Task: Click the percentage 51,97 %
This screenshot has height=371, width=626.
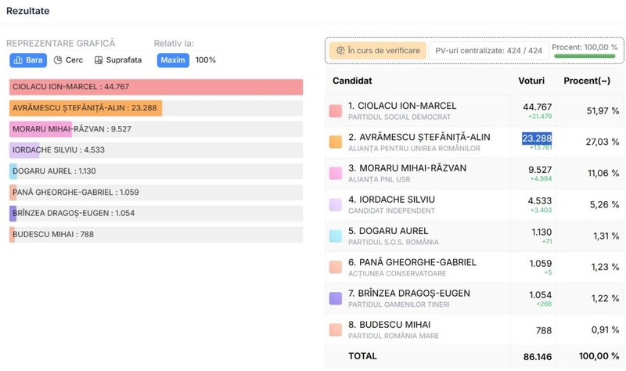Action: pyautogui.click(x=603, y=111)
